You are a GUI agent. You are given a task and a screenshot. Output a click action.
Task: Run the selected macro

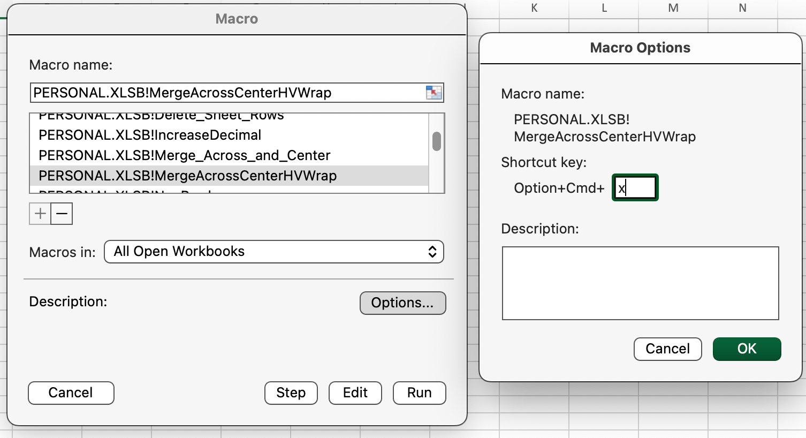pos(420,393)
